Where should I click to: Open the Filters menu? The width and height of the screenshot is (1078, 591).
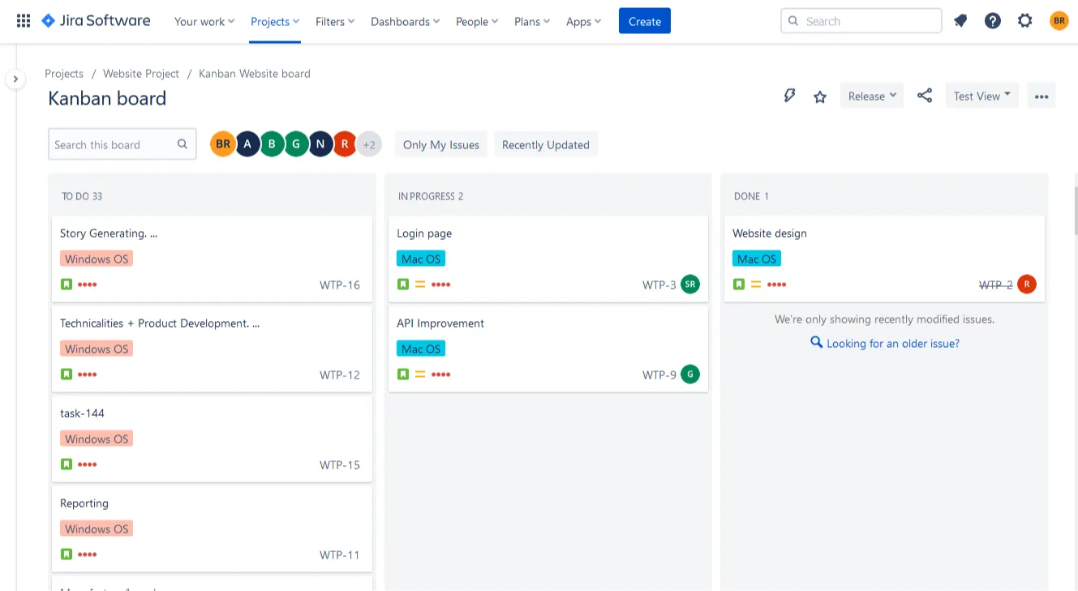pyautogui.click(x=334, y=21)
